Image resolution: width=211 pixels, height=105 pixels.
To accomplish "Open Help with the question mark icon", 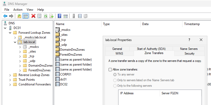I will pyautogui.click(x=60, y=16).
